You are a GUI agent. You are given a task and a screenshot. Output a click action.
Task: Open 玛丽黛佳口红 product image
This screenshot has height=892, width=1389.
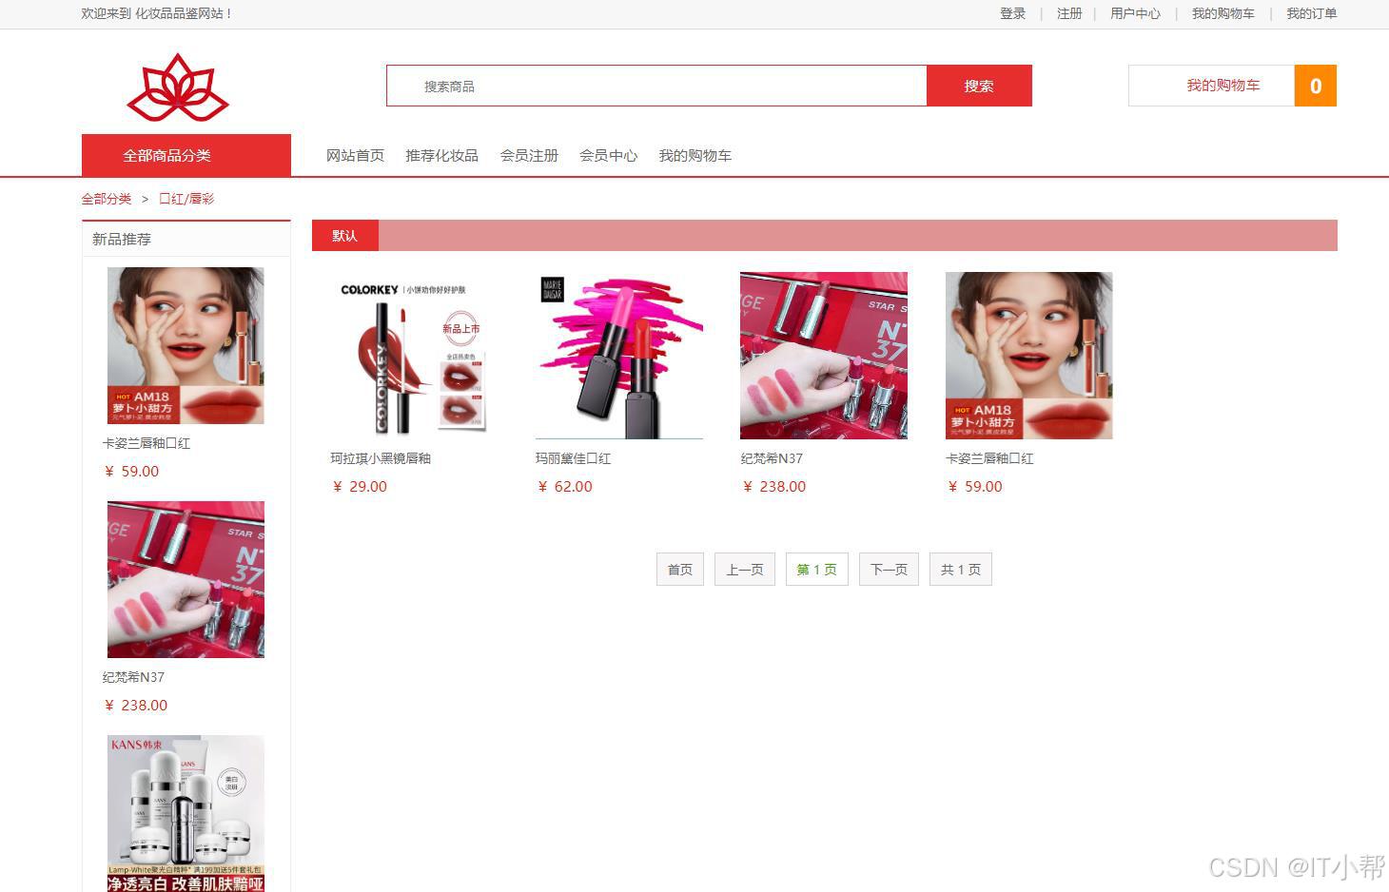619,356
